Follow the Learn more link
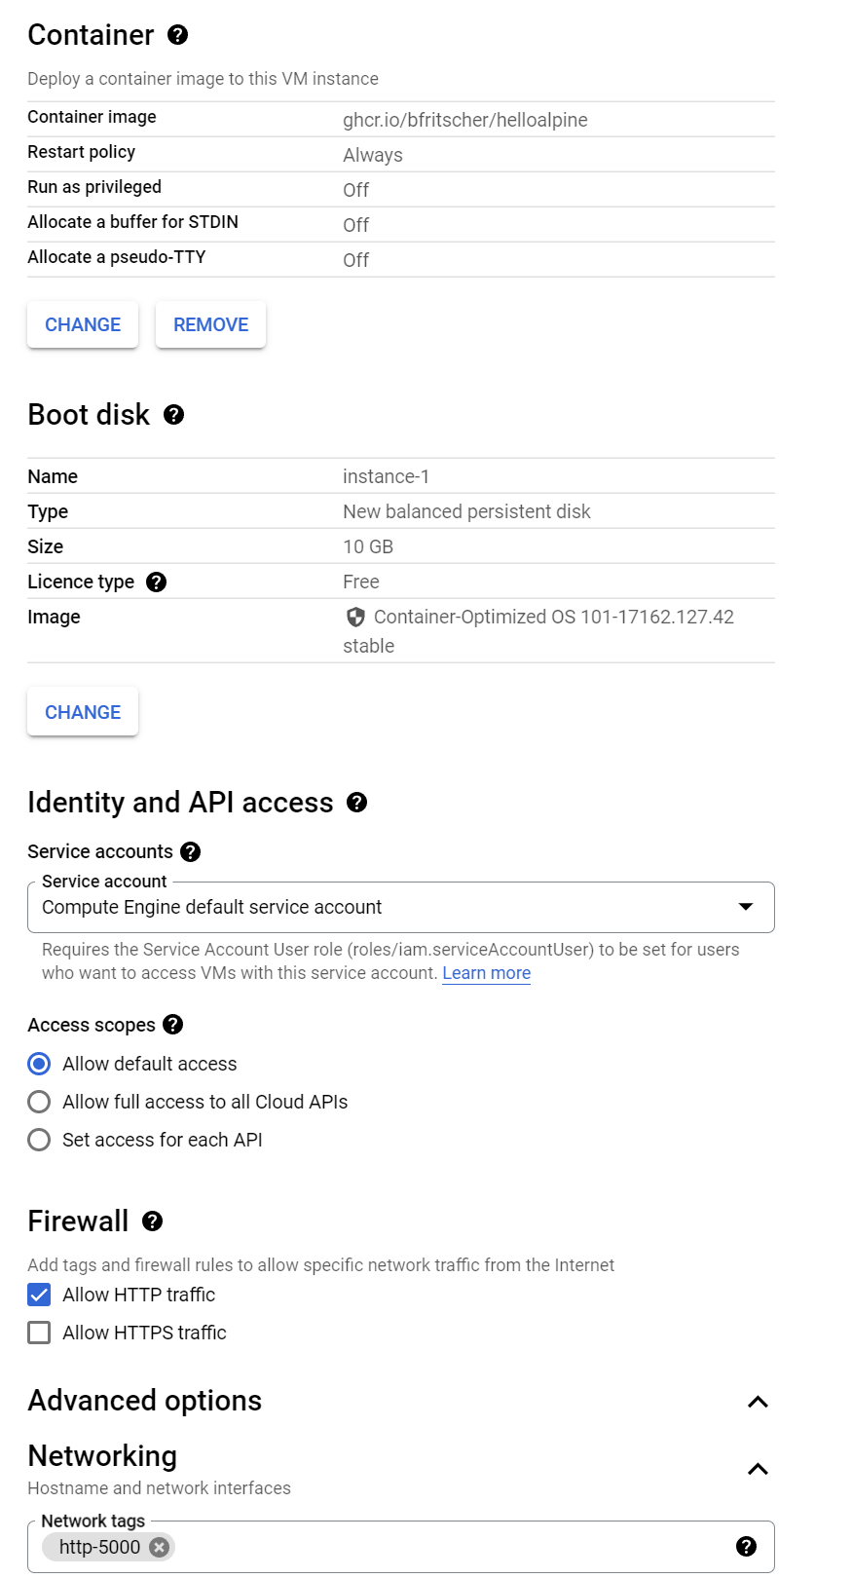Viewport: 852px width, 1578px height. pyautogui.click(x=486, y=973)
